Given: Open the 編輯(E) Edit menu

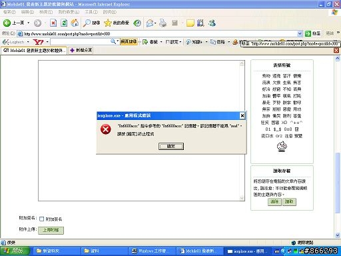Looking at the screenshot, I should click(27, 12).
